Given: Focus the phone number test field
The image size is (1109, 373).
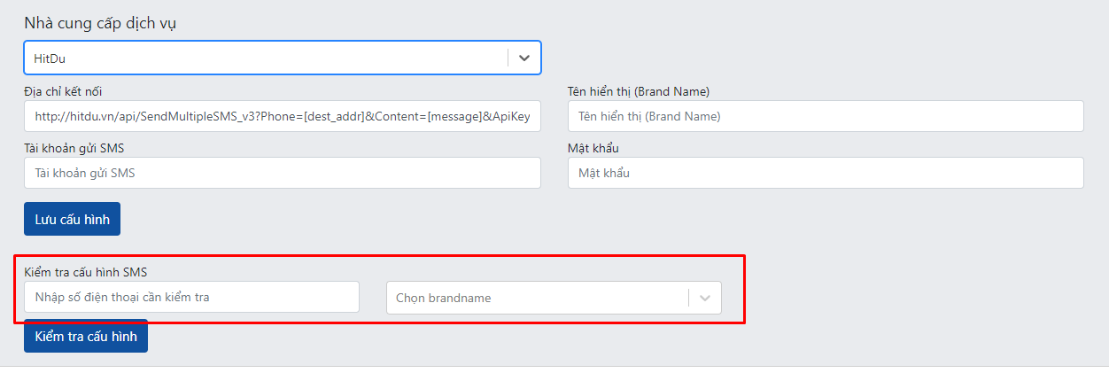Looking at the screenshot, I should 191,297.
